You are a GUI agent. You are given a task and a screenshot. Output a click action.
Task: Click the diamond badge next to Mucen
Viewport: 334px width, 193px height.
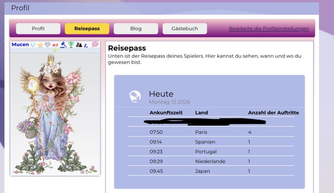click(x=33, y=45)
